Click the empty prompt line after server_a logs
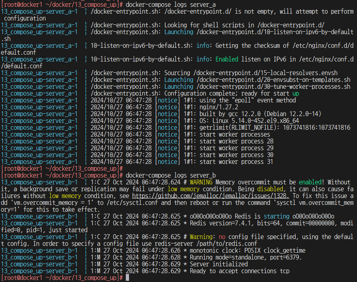The height and width of the screenshot is (282, 357). tap(62, 168)
